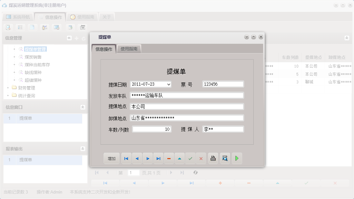
Task: Jump to the last record using the navigation arrows
Action: pos(158,158)
